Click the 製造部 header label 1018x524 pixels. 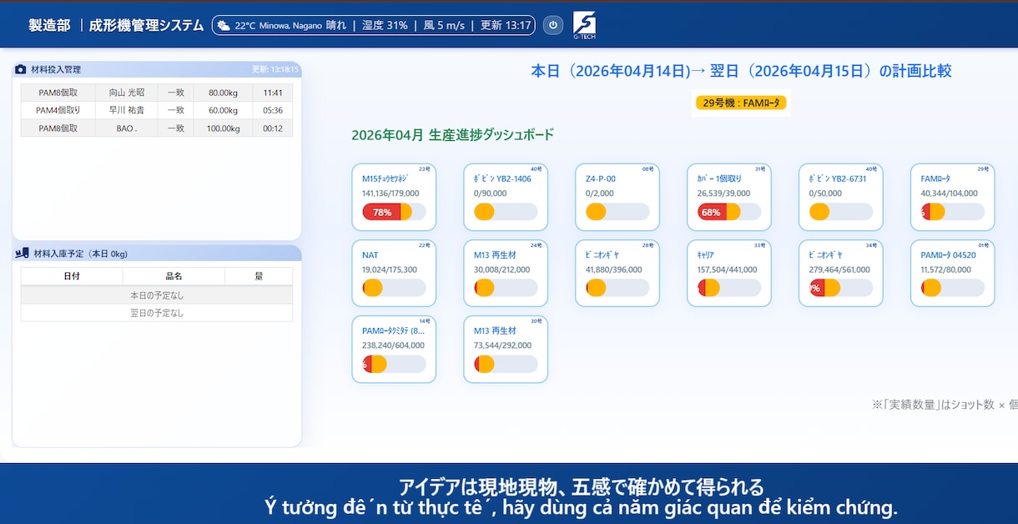click(x=49, y=25)
